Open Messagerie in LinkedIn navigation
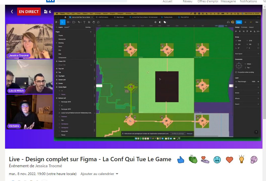Image resolution: width=266 pixels, height=181 pixels. click(228, 1)
